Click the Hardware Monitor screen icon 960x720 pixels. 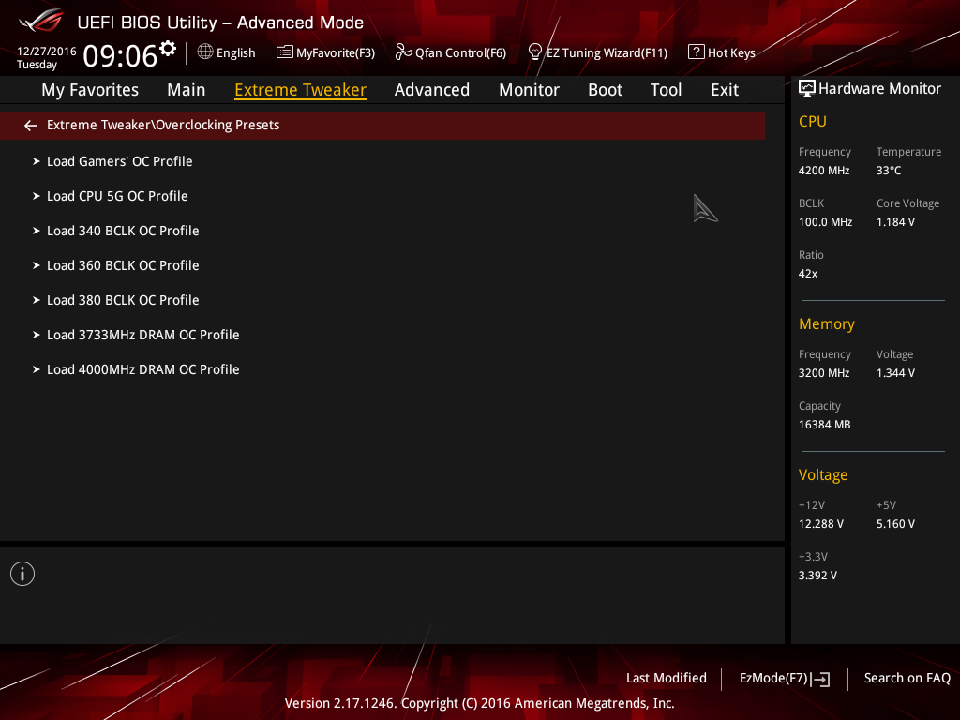[x=807, y=89]
